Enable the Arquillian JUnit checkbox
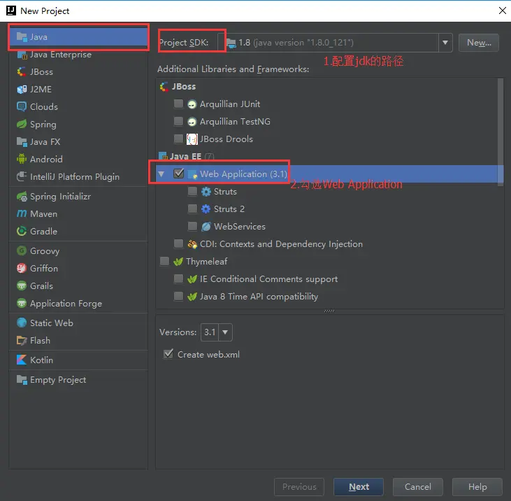The height and width of the screenshot is (501, 511). pyautogui.click(x=178, y=104)
